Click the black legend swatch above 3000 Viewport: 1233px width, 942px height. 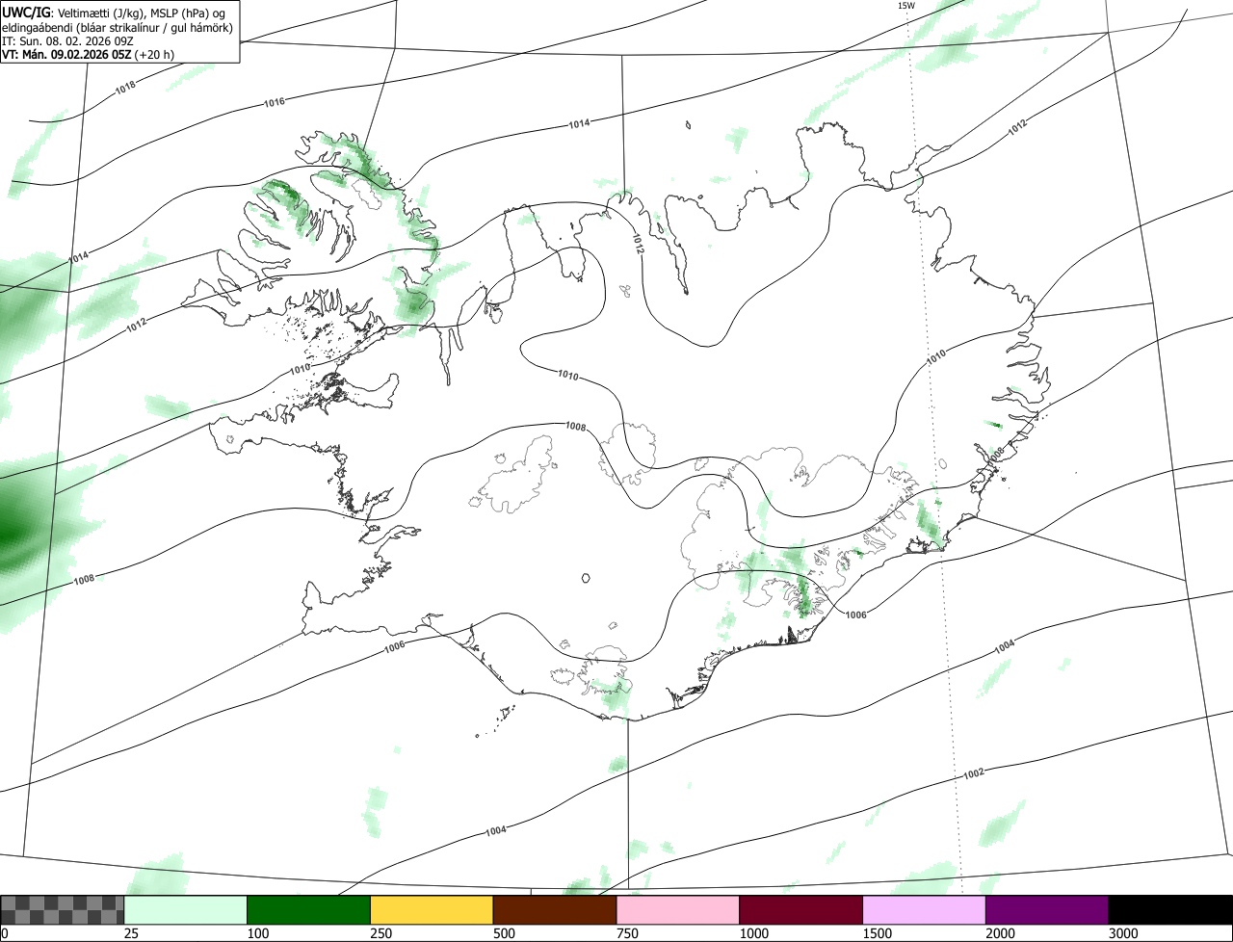click(x=1170, y=910)
